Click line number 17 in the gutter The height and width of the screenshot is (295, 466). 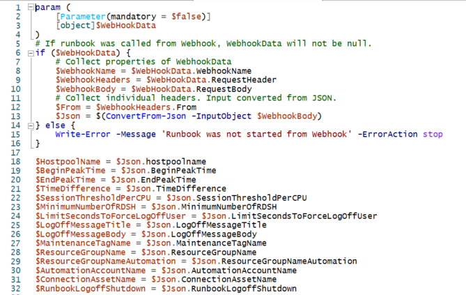click(x=16, y=153)
